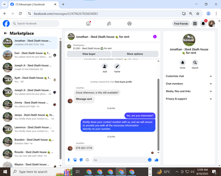Open the notifications bell in the header

coord(203,23)
